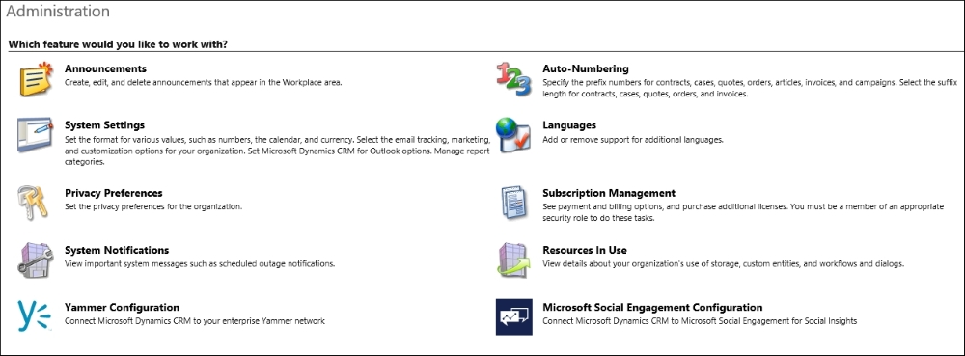Open the System Notifications title link
The height and width of the screenshot is (356, 965).
[x=117, y=250]
